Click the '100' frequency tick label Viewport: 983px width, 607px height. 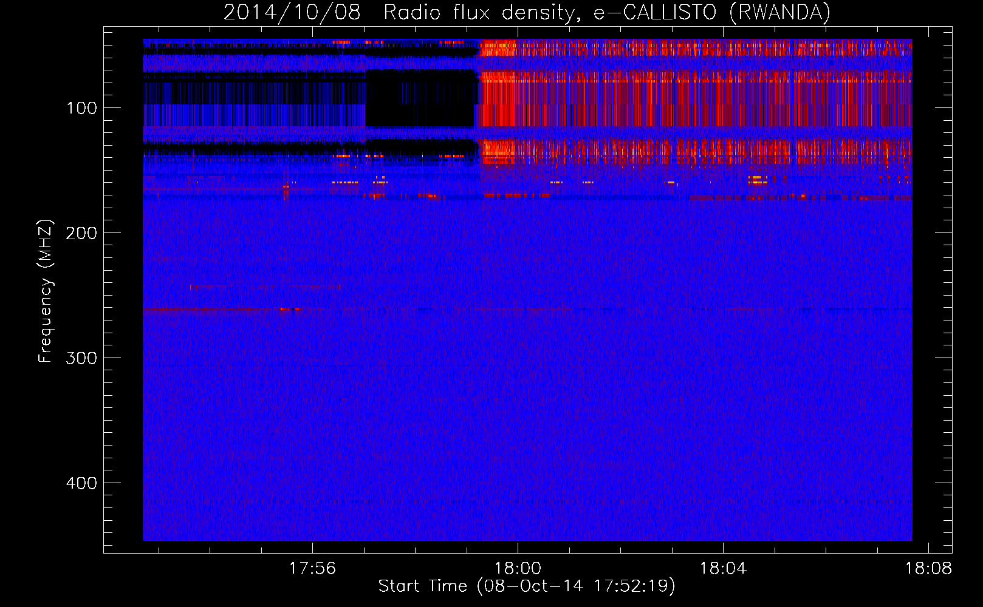tap(81, 108)
